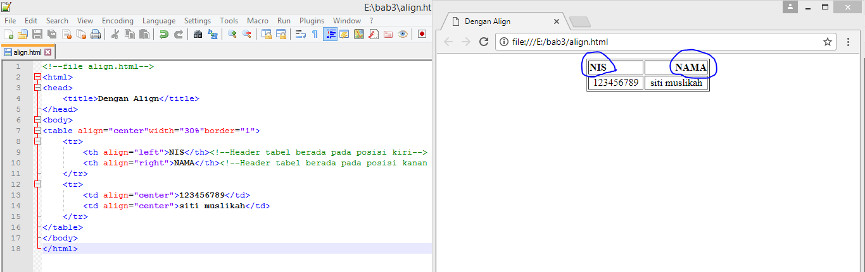Collapse the html tag fold on line 2

click(x=37, y=77)
